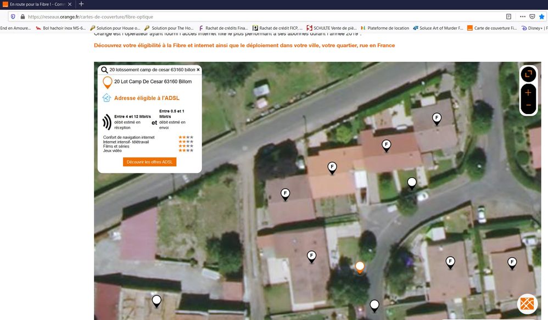Click the signal strength waves icon
The width and height of the screenshot is (548, 320).
pos(107,122)
